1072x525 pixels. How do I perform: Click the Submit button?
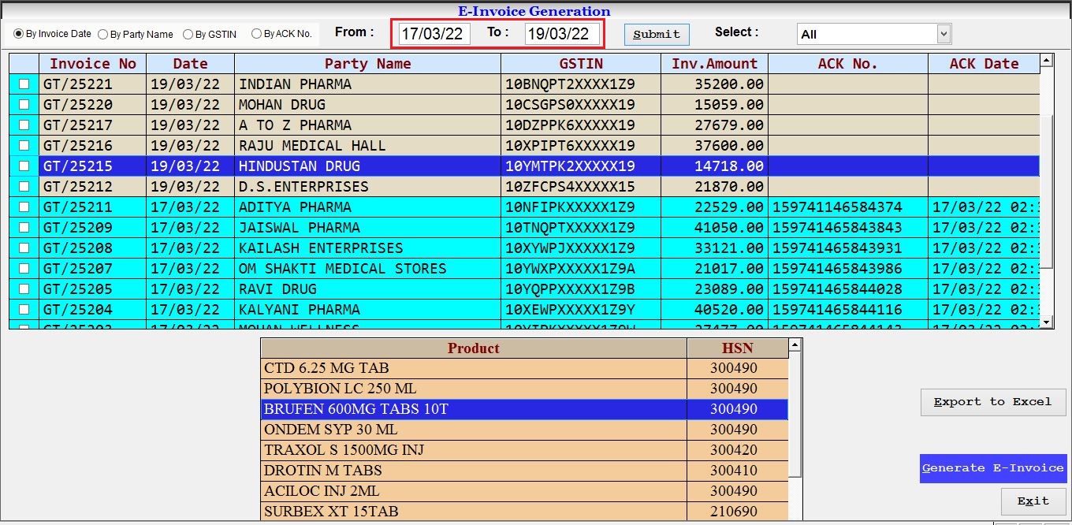657,35
